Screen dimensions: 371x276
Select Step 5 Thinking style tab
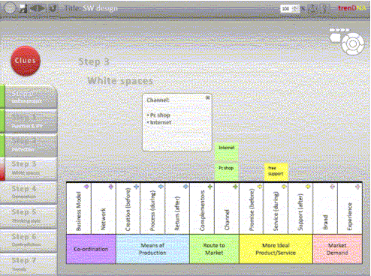pos(29,216)
